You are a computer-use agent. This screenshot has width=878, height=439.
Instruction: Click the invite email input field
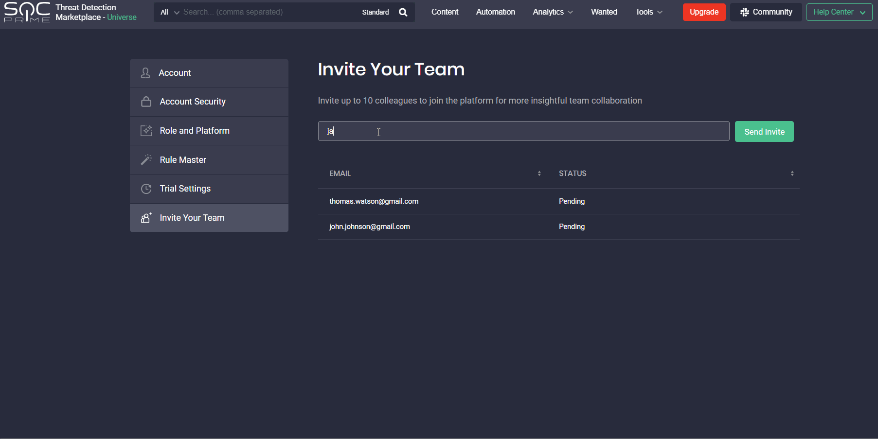523,131
